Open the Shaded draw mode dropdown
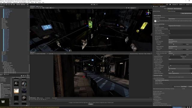192x108 pixels. (x=34, y=8)
